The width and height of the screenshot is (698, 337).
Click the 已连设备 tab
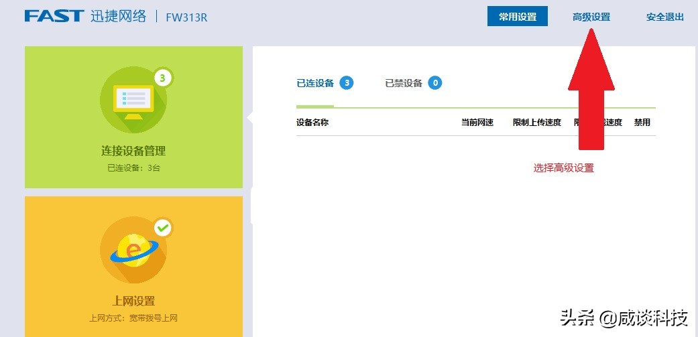click(x=314, y=83)
